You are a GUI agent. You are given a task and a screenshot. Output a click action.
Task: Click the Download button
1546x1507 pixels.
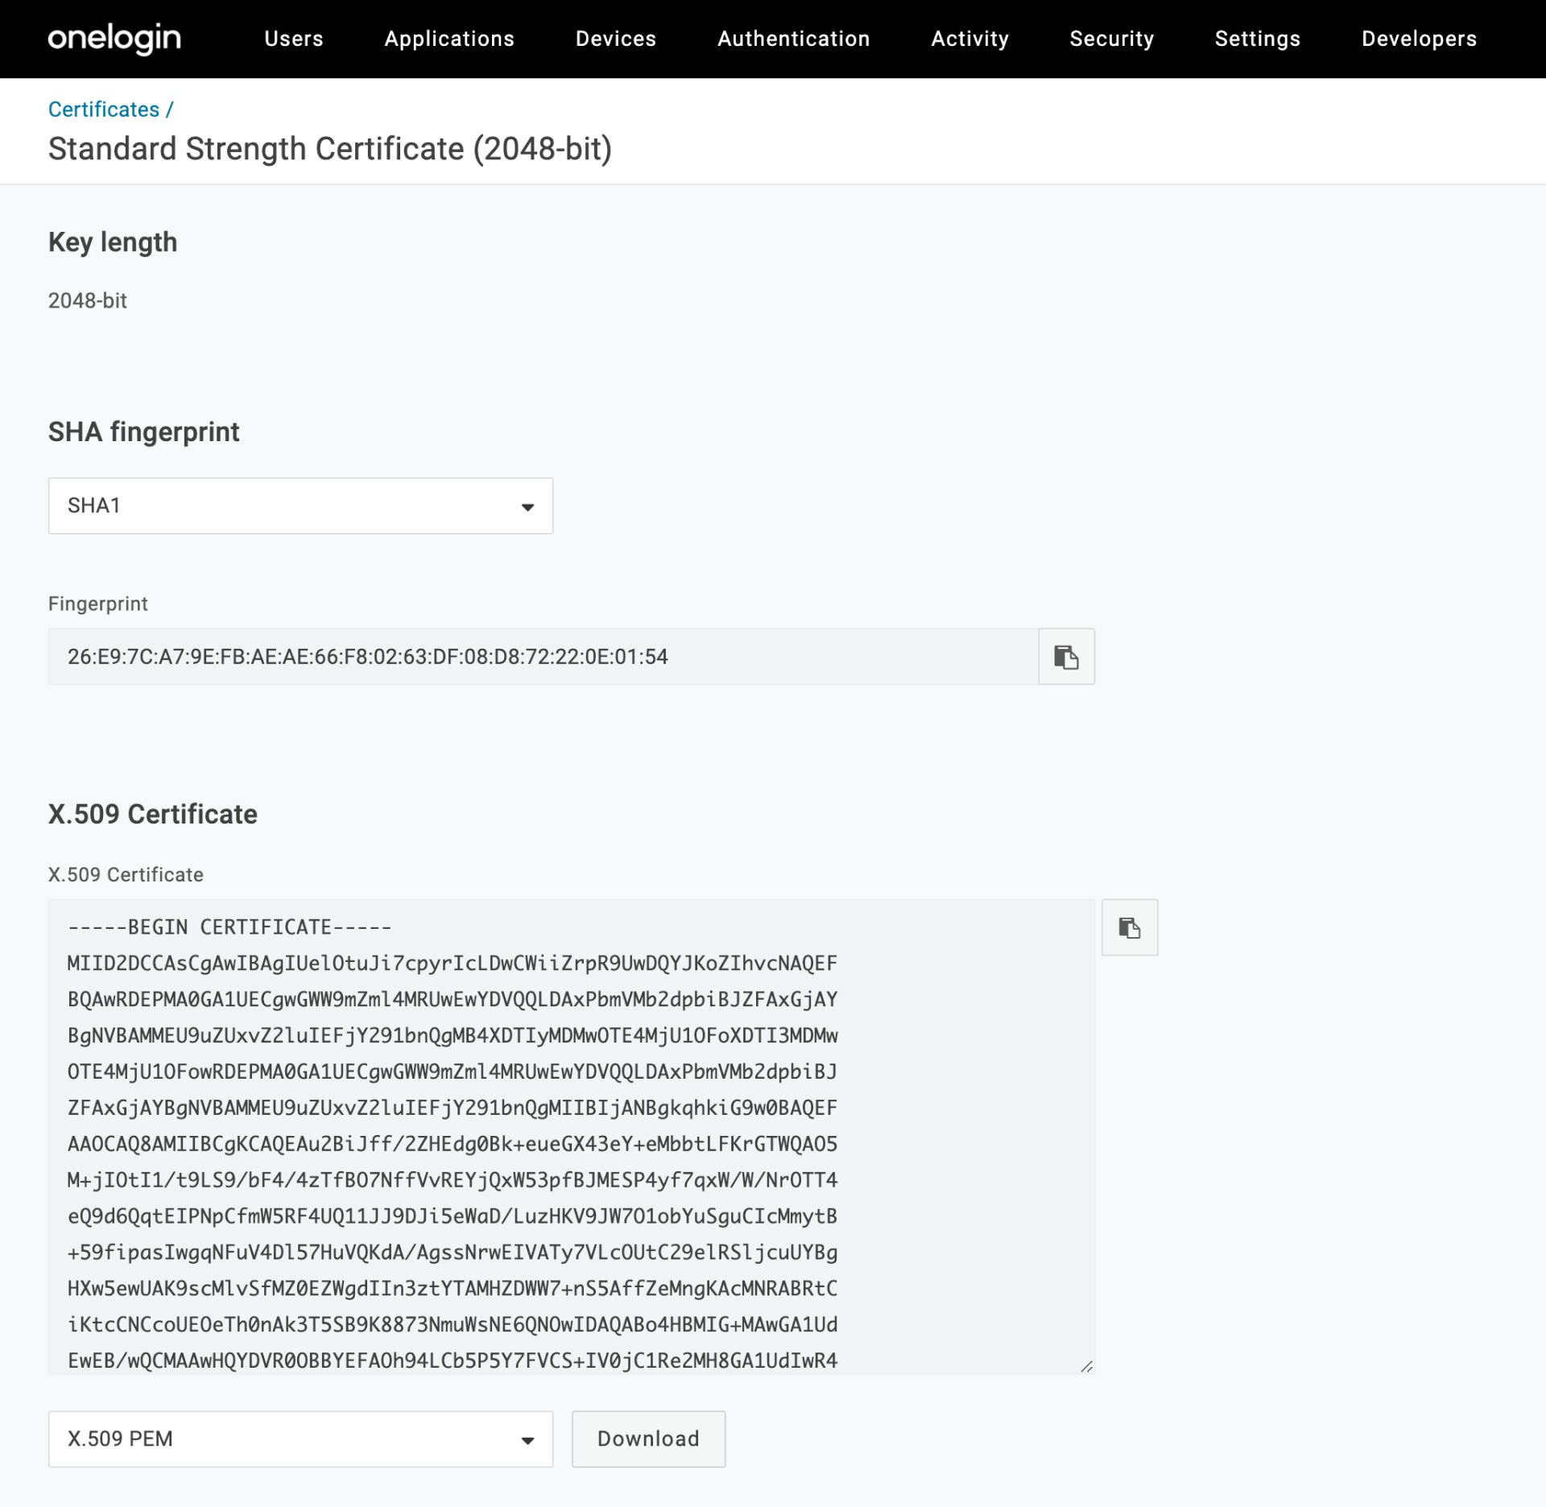[647, 1439]
